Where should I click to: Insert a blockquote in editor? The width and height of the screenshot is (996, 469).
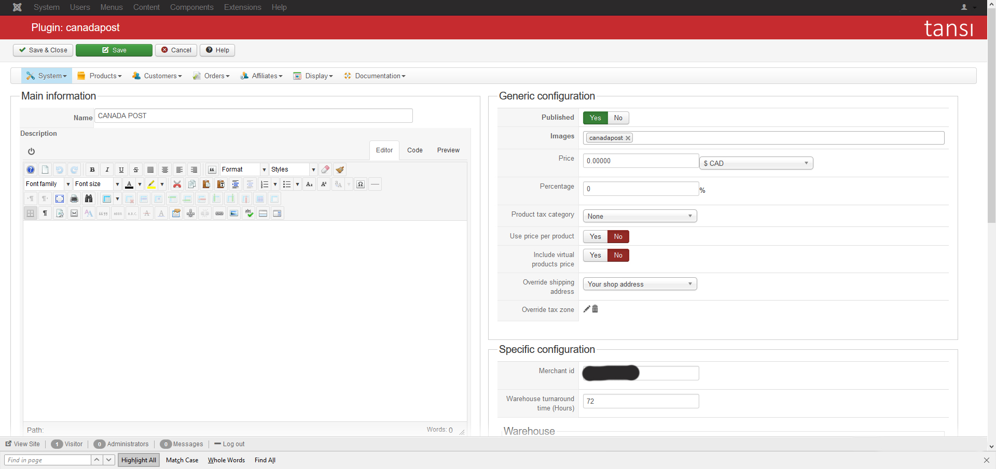[212, 169]
